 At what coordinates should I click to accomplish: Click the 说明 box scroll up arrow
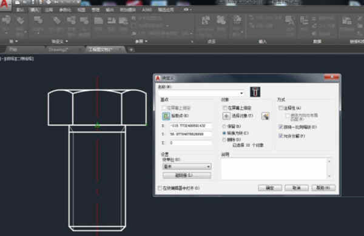pyautogui.click(x=329, y=161)
